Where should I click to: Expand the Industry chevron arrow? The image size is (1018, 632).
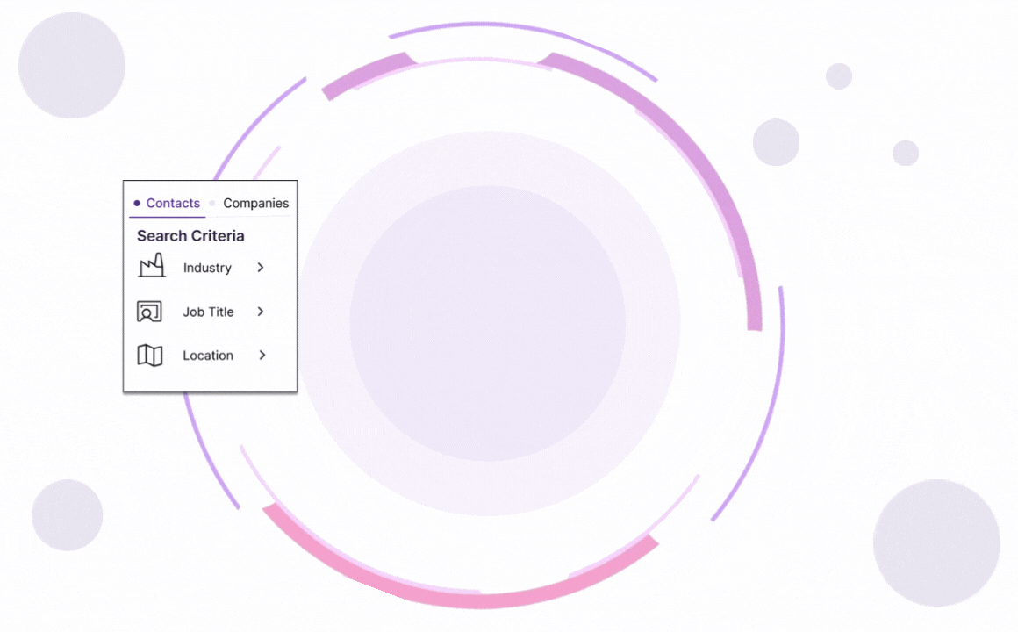(x=261, y=268)
